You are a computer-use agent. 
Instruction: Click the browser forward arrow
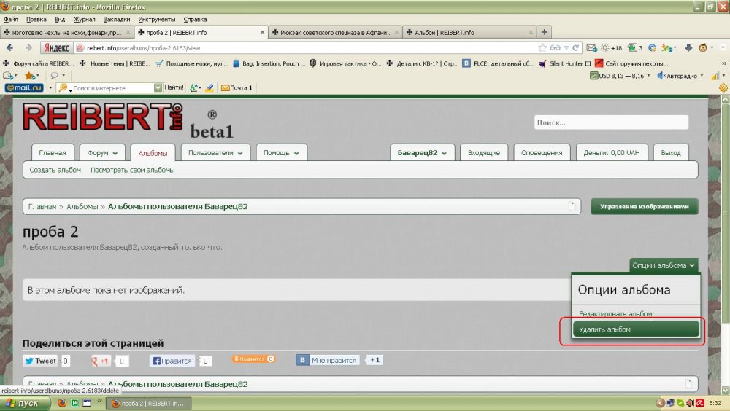(x=29, y=47)
